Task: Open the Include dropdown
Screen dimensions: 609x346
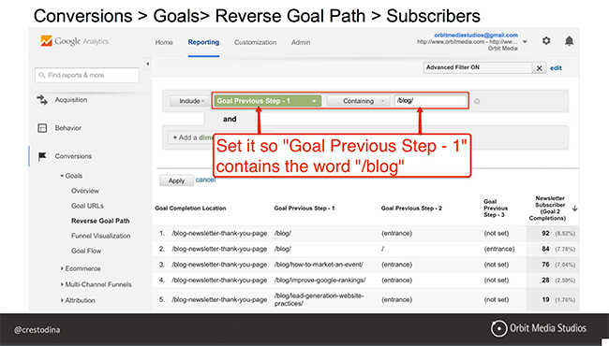Action: tap(190, 101)
